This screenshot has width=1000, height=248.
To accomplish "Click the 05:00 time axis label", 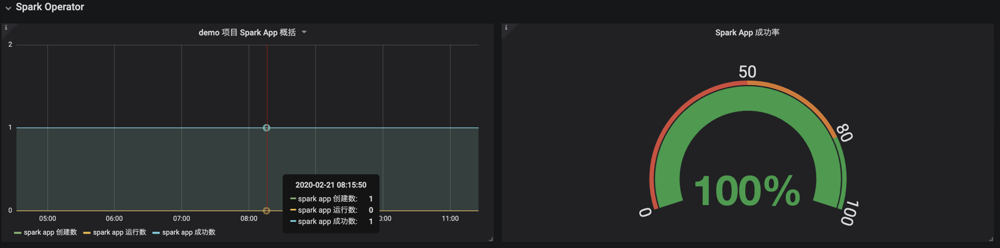I will 47,218.
